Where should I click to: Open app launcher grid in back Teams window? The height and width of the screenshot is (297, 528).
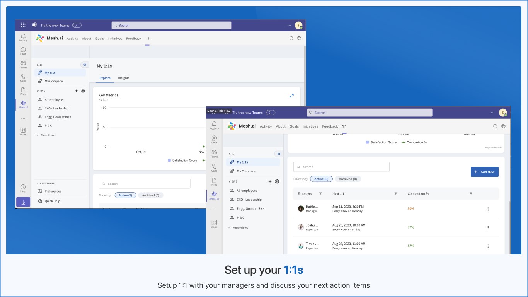23,25
